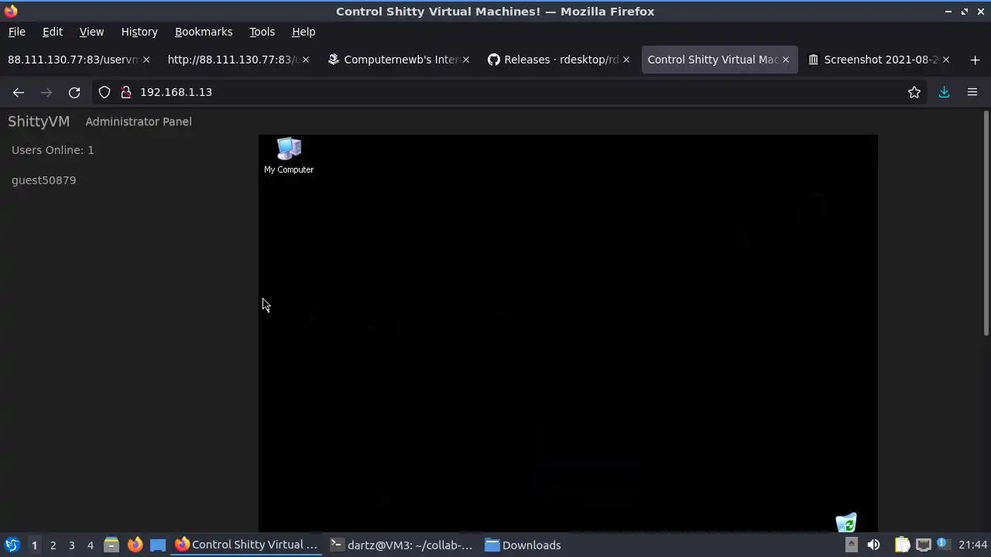Close the http://88.111.130.77:83/ second tab
Image resolution: width=991 pixels, height=557 pixels.
[x=306, y=60]
